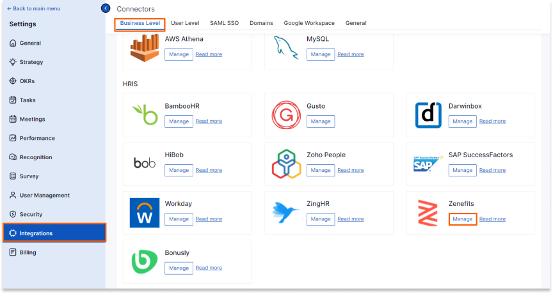Switch to the Domains tab

[261, 23]
